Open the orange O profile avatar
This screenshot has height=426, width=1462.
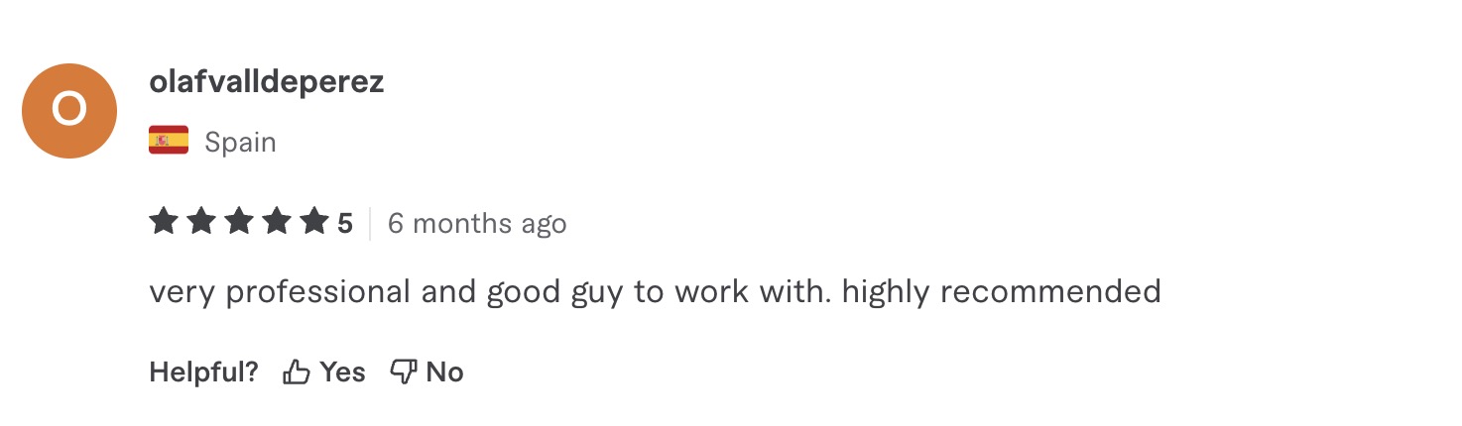click(69, 111)
